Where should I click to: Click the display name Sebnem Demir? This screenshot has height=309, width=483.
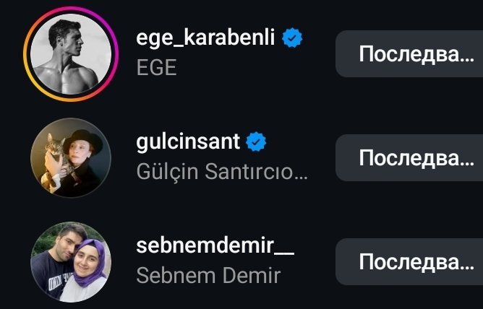208,276
